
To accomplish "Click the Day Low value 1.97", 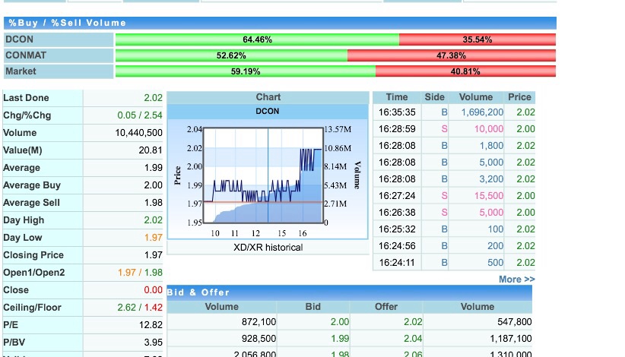I will point(153,238).
